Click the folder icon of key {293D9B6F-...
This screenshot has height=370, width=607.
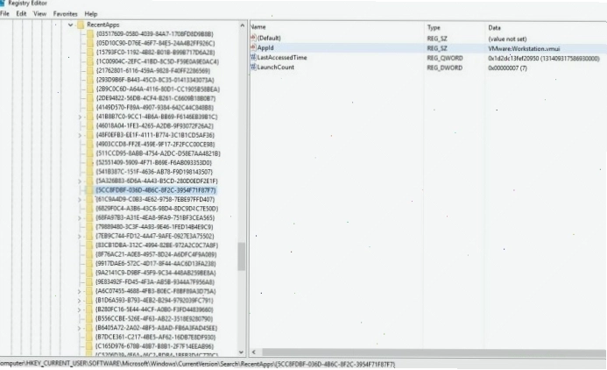90,80
